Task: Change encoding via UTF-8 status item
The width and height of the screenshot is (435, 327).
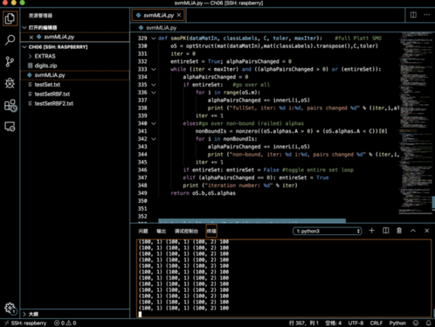Action: tap(356, 323)
